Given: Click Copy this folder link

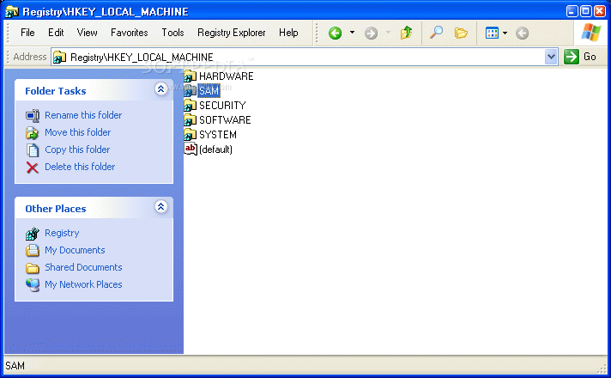Looking at the screenshot, I should 77,149.
